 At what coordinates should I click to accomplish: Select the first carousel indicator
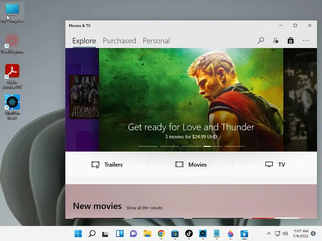pos(148,146)
